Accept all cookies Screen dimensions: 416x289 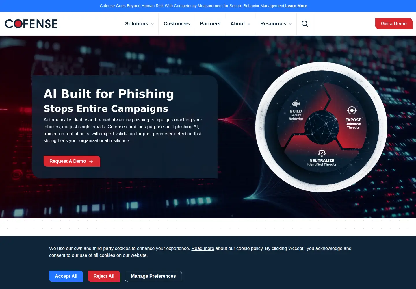pyautogui.click(x=66, y=276)
